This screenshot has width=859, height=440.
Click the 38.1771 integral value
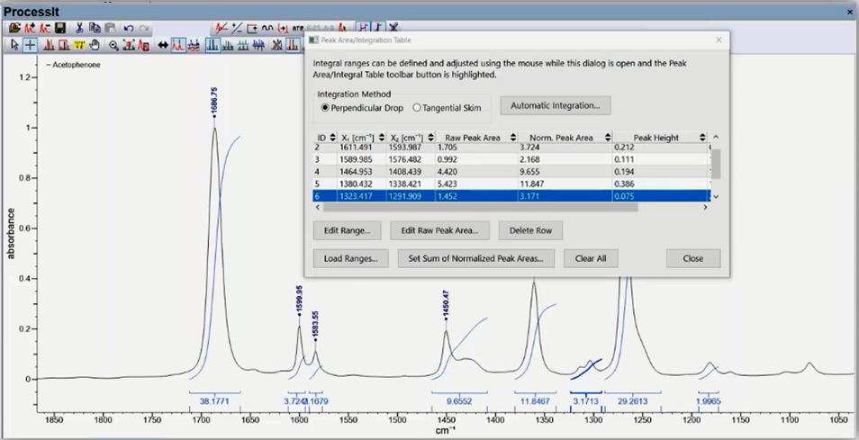(x=214, y=401)
